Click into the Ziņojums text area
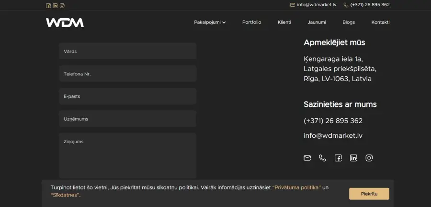Image resolution: width=431 pixels, height=207 pixels. pos(127,155)
